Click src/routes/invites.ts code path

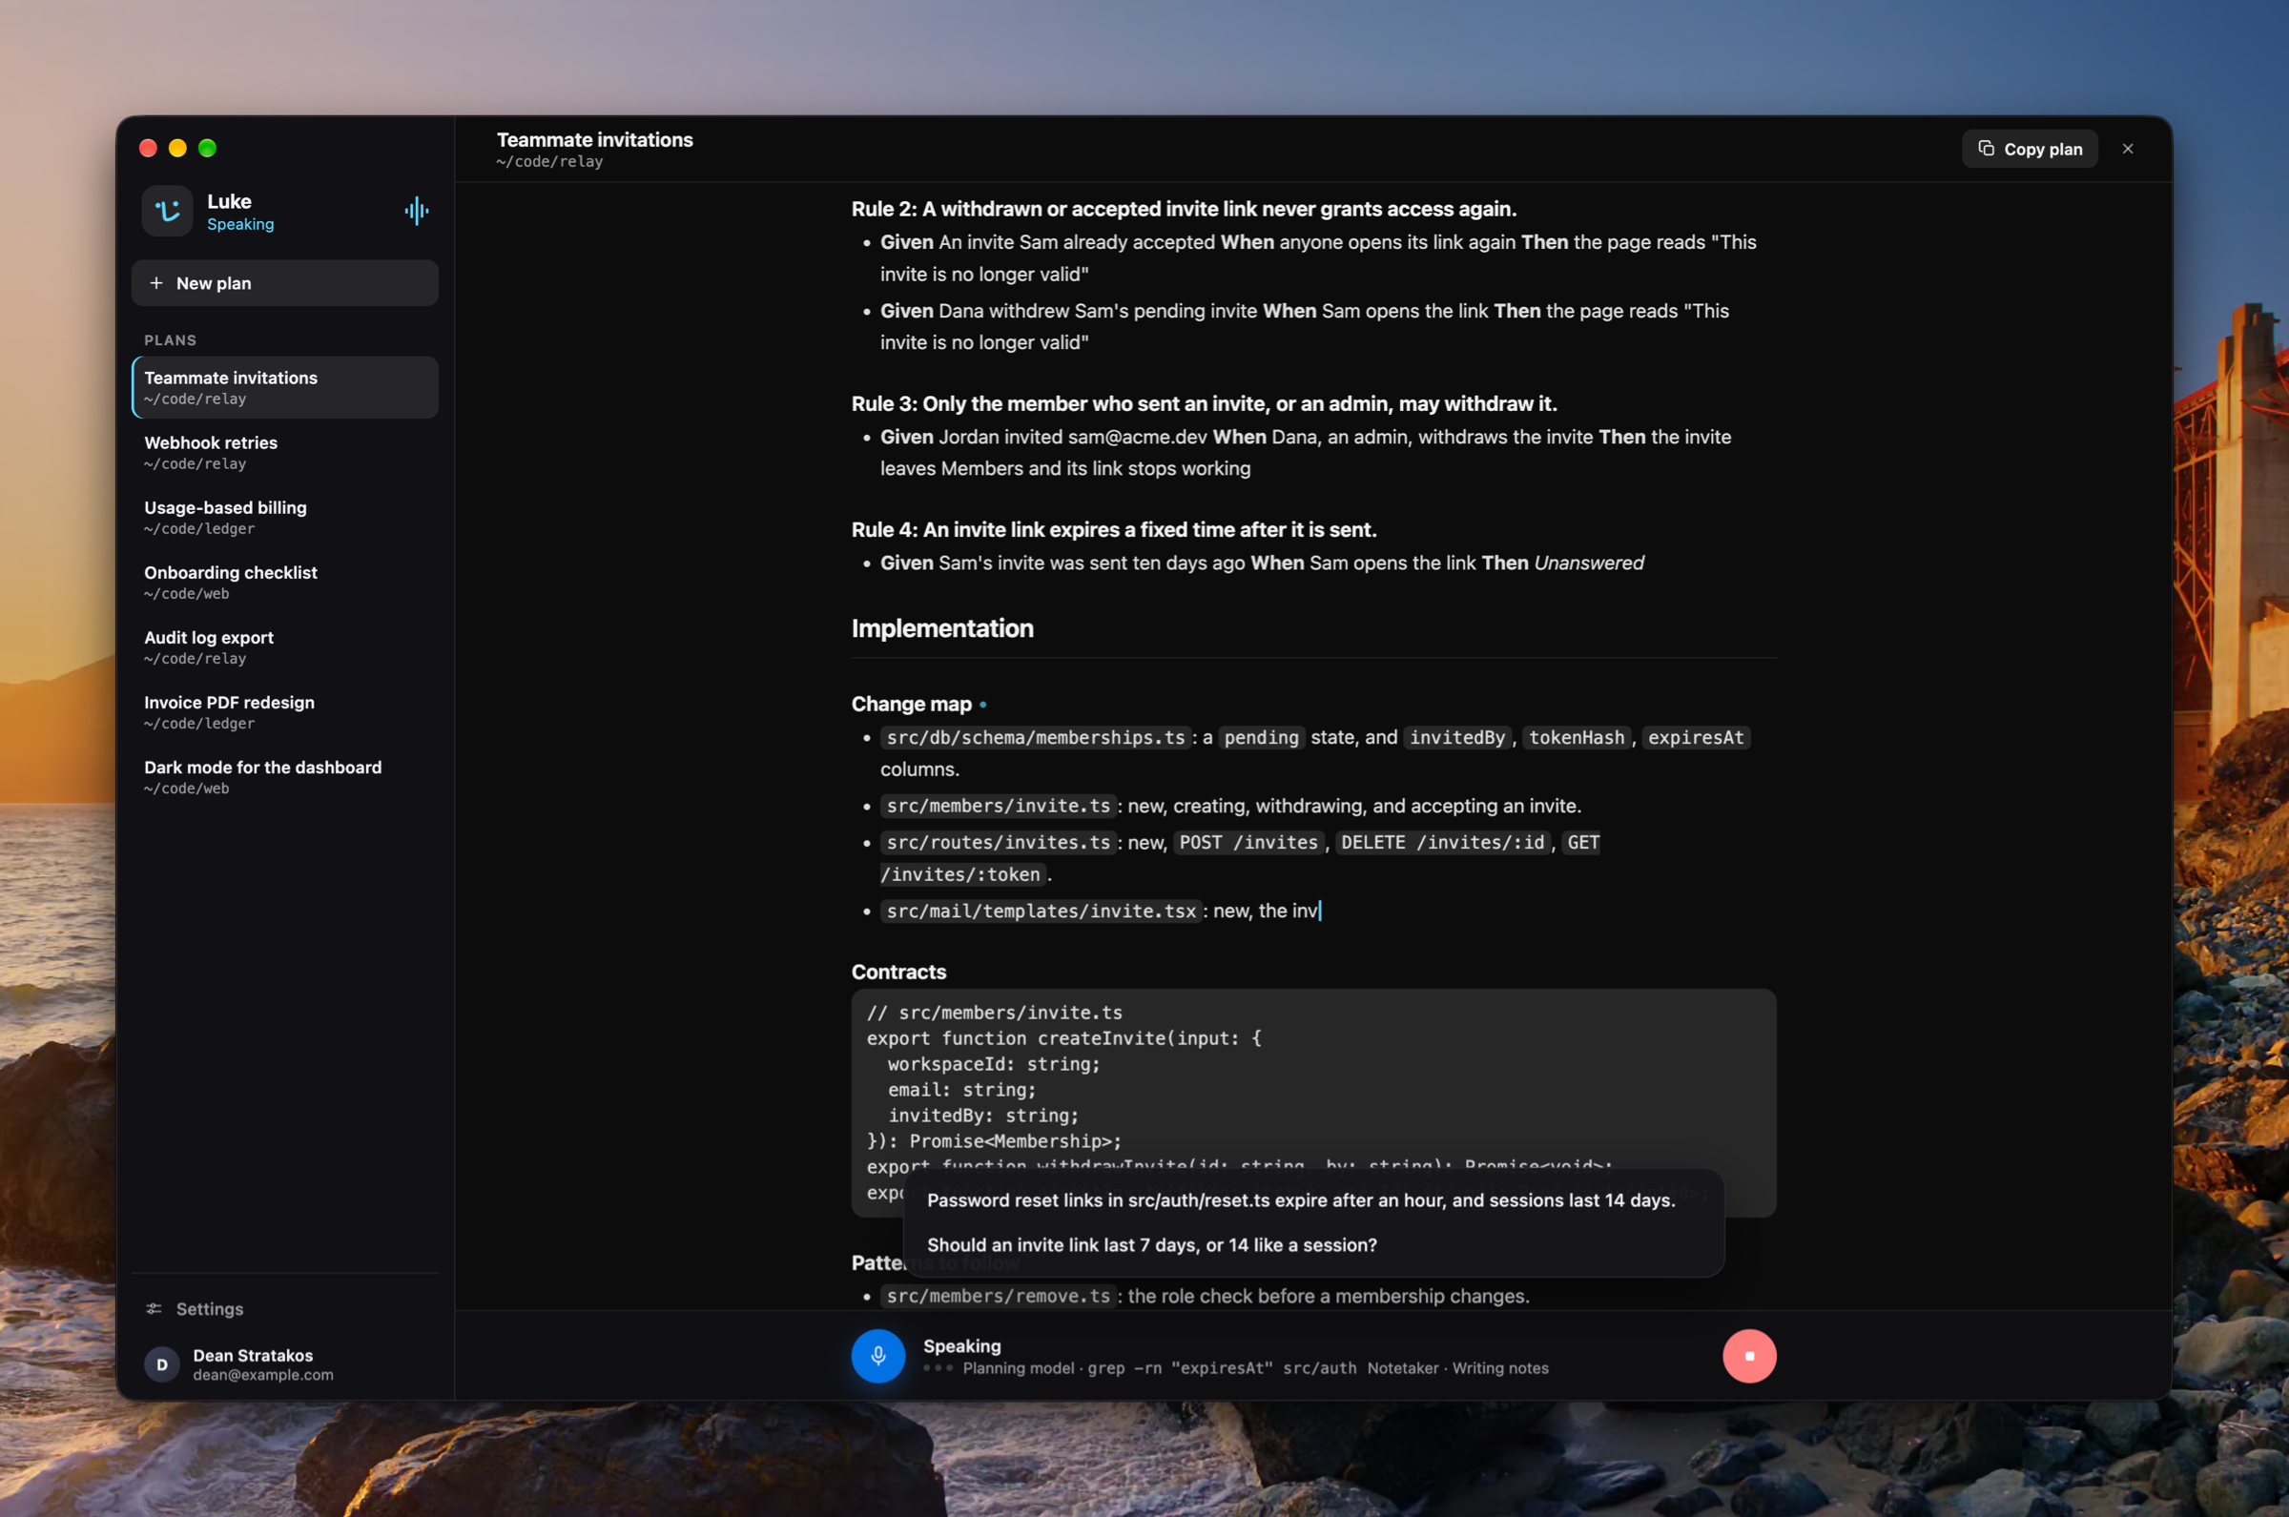[x=999, y=842]
